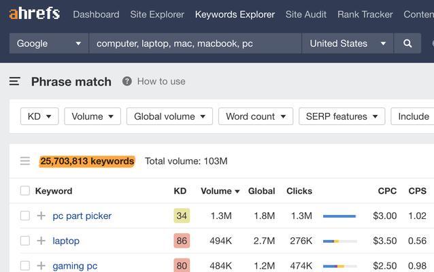Open the hamburger menu beside Phrase match

tap(15, 82)
